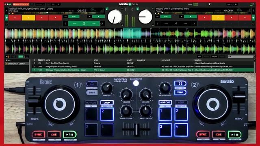The width and height of the screenshot is (260, 146).
Task: Open the Help dropdown in top bar
Action: (230, 4)
